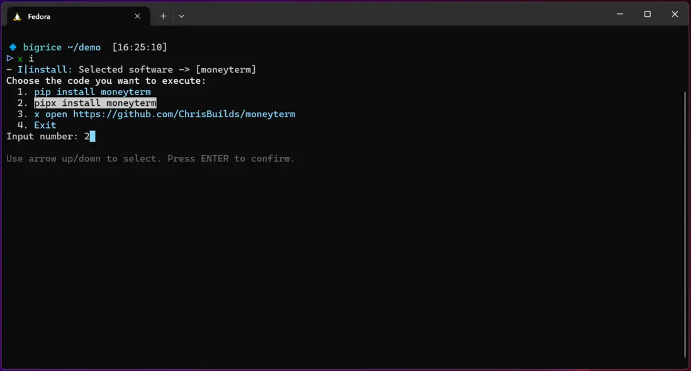Image resolution: width=691 pixels, height=371 pixels.
Task: Click the "bigrice" username in the prompt
Action: [42, 47]
